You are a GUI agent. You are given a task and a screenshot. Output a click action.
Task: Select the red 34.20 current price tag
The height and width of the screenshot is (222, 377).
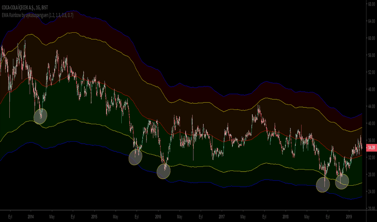[371, 148]
